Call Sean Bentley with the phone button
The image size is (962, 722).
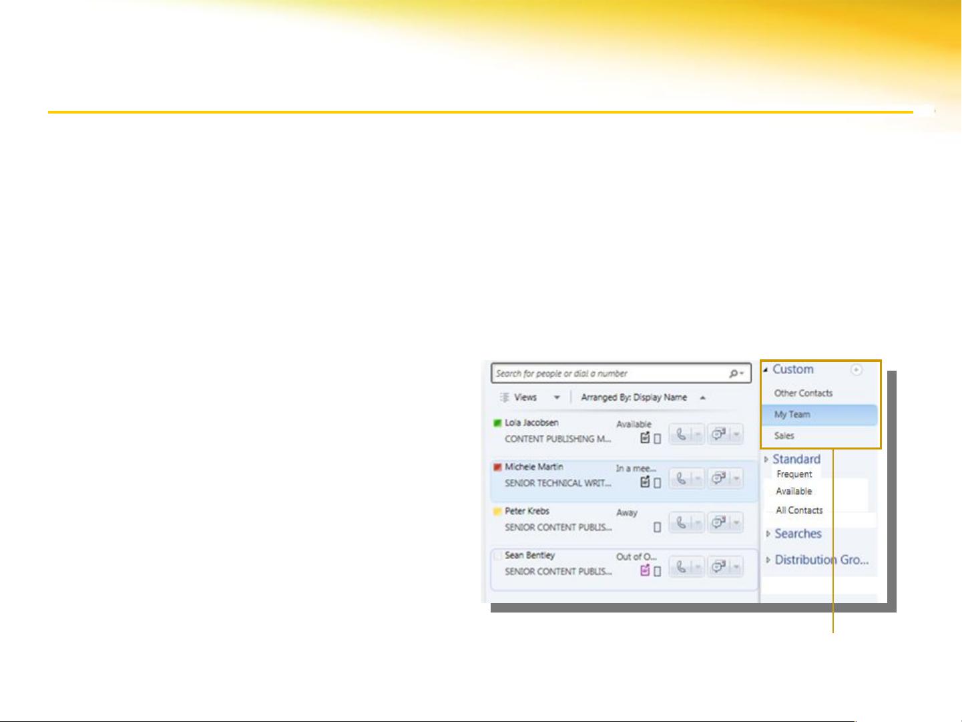pyautogui.click(x=680, y=567)
